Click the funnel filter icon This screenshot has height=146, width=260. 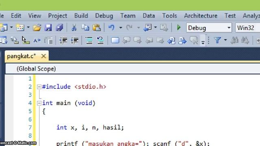click(217, 40)
